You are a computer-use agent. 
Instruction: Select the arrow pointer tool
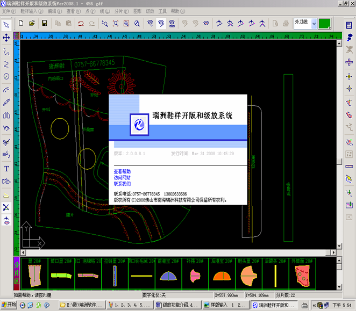(6, 25)
